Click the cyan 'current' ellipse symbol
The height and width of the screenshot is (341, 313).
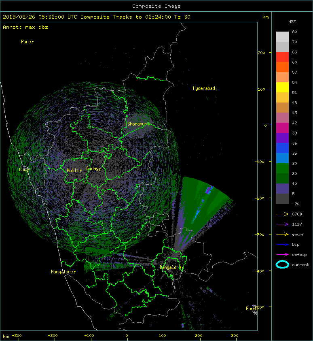(x=282, y=264)
